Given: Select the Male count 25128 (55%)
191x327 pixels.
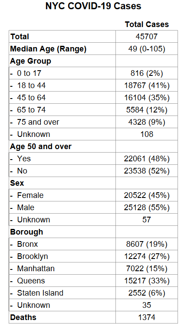Looking at the screenshot, I should [147, 208].
